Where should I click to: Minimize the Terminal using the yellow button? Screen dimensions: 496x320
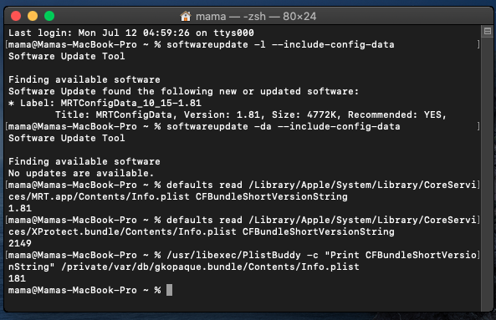click(33, 16)
